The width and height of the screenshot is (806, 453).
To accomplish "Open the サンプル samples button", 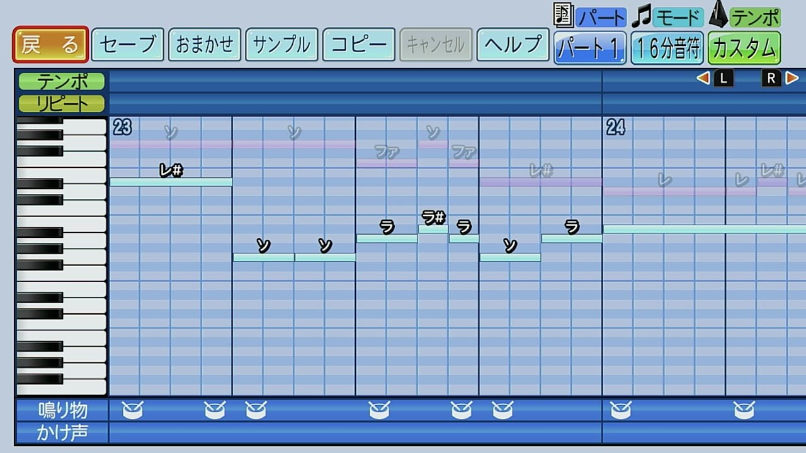I will pos(281,45).
